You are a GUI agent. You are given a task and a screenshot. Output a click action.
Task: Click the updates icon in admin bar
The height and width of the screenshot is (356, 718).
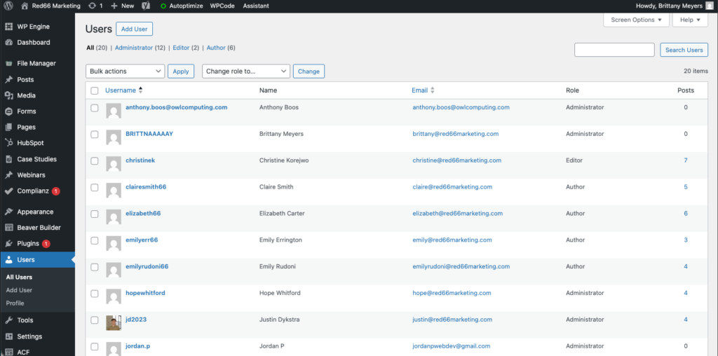[x=93, y=6]
